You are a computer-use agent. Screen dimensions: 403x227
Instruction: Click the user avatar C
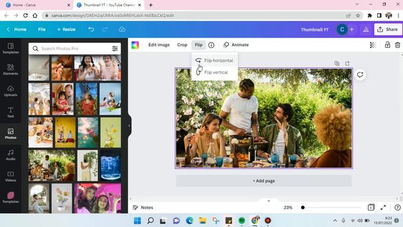[342, 30]
